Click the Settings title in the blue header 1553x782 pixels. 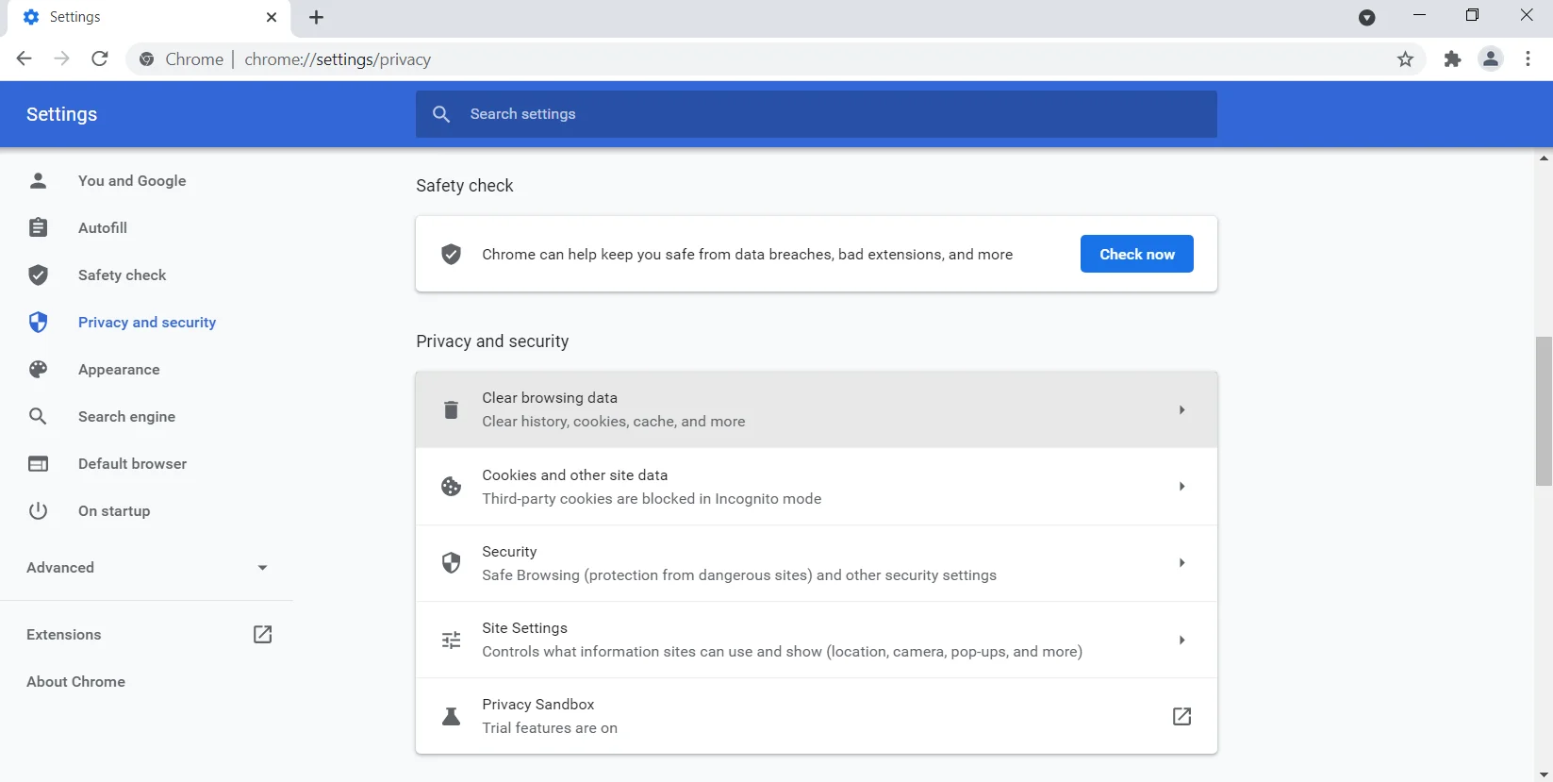61,114
